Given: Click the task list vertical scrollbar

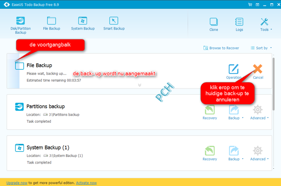Looking at the screenshot, I should (x=274, y=84).
